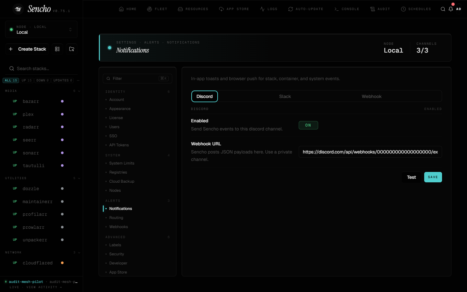
Task: Click the Sencho logo icon
Action: coord(18,9)
